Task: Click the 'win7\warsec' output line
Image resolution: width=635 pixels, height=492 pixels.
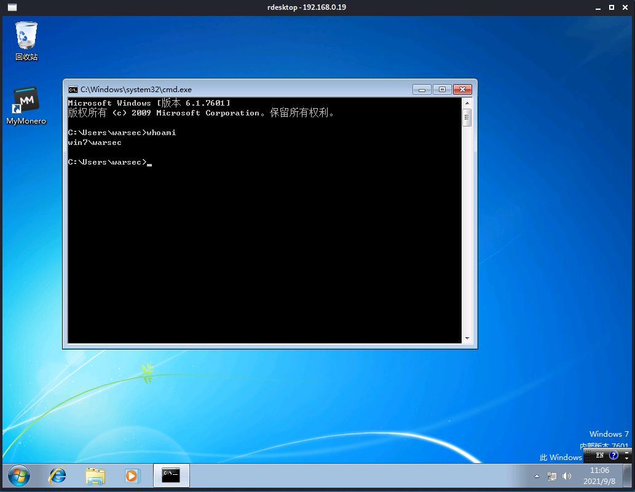Action: [95, 143]
